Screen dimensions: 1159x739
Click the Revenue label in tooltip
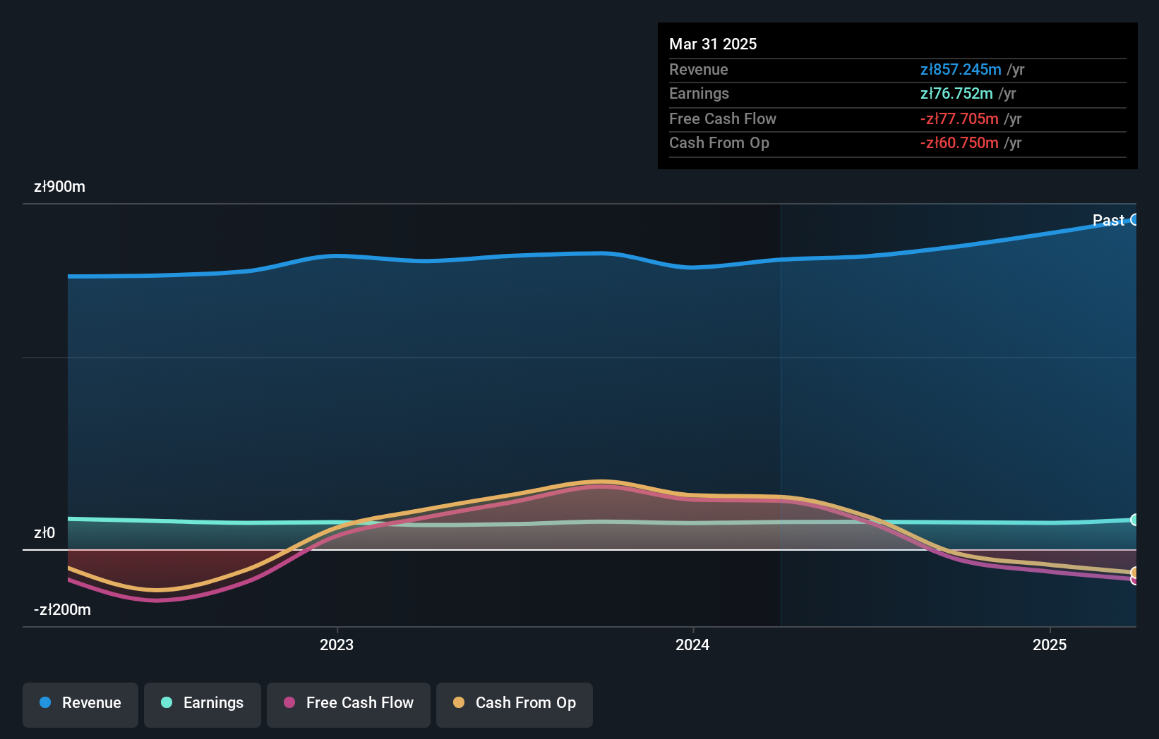699,69
